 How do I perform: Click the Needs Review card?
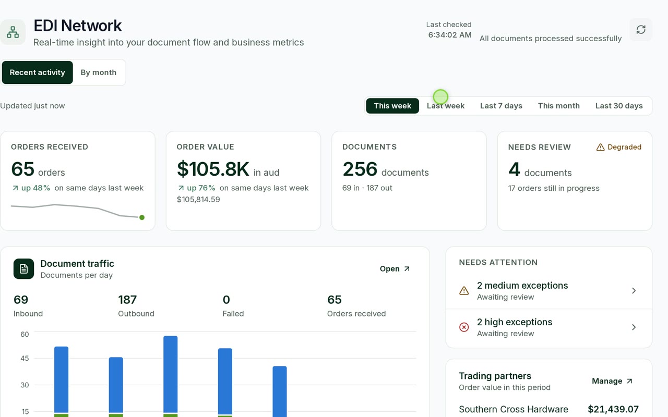tap(575, 181)
